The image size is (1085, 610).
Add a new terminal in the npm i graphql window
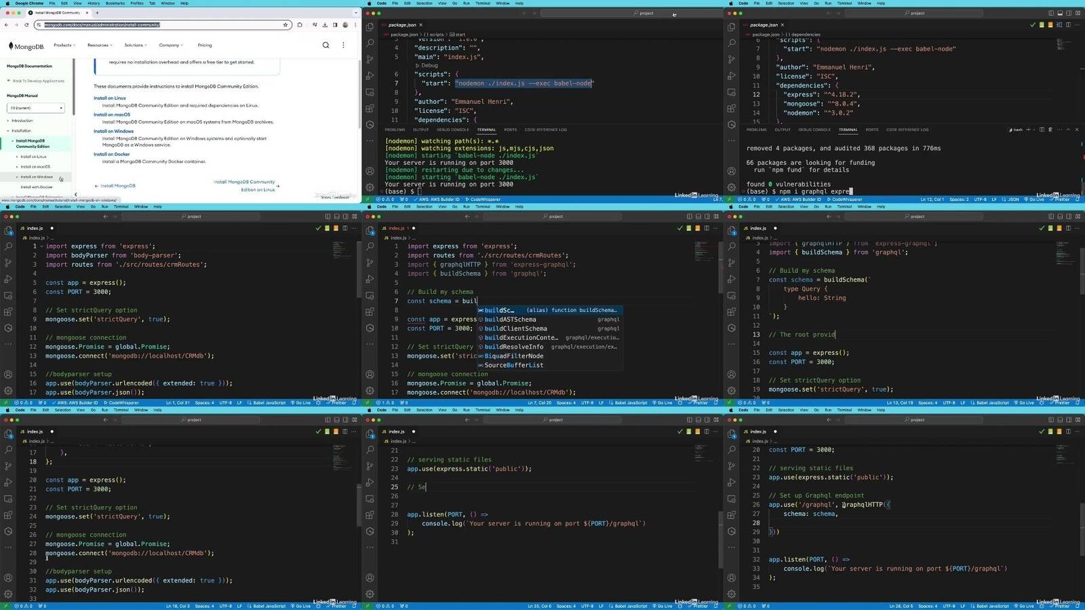pos(1028,130)
